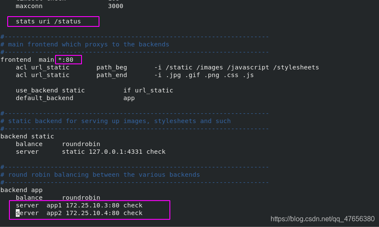The height and width of the screenshot is (227, 379).
Task: Click 'static 127.0.0.1:4331 check' server entry
Action: pos(114,152)
